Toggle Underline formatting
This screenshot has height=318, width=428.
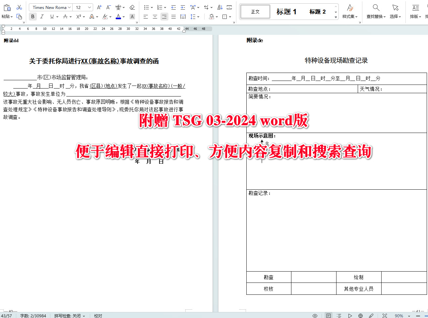pos(52,16)
